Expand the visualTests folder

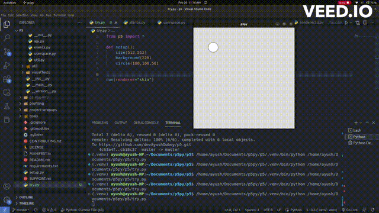50,72
